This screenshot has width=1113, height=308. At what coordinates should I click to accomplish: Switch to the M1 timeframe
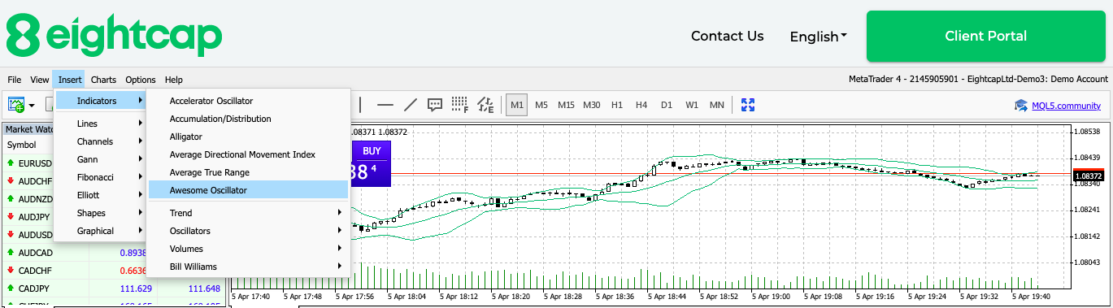(x=516, y=105)
